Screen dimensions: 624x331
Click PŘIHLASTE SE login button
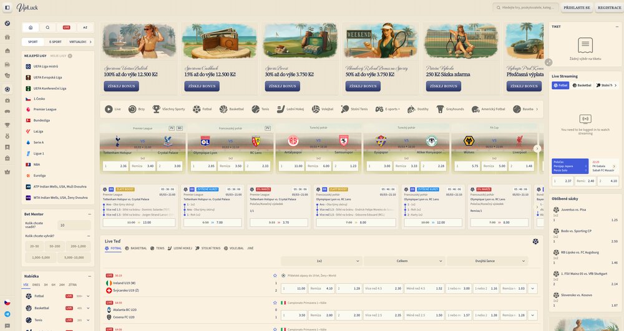577,7
